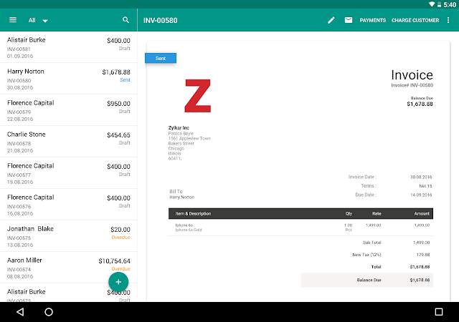Viewport: 459px width, 322px height.
Task: Tap the search magnifier icon
Action: 126,20
